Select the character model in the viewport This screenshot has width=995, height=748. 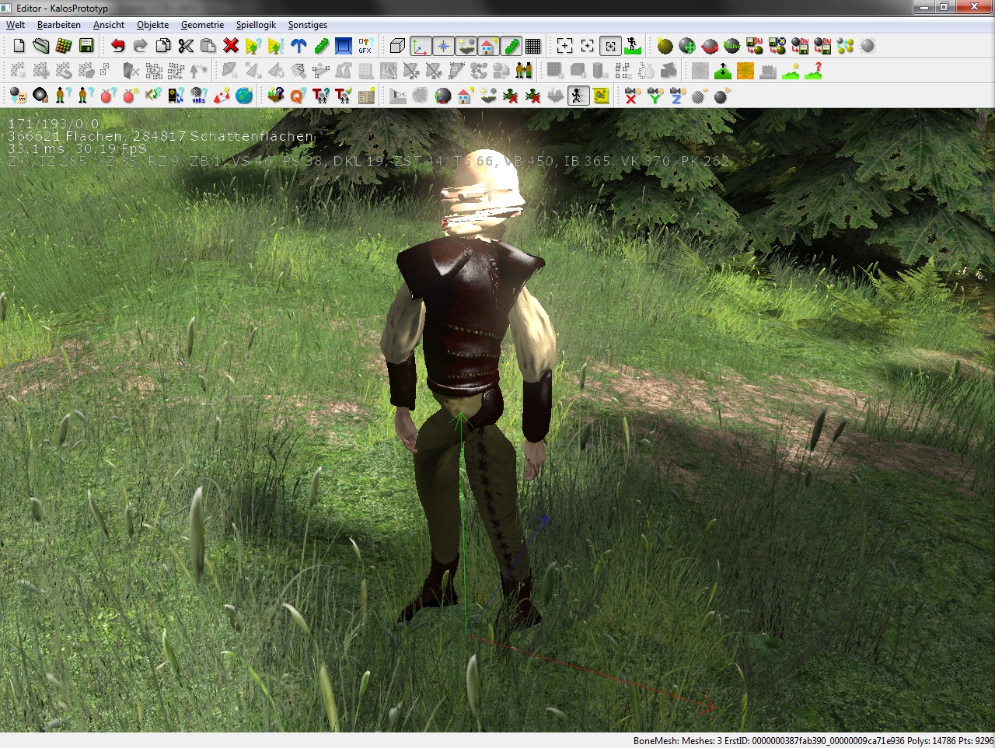466,350
